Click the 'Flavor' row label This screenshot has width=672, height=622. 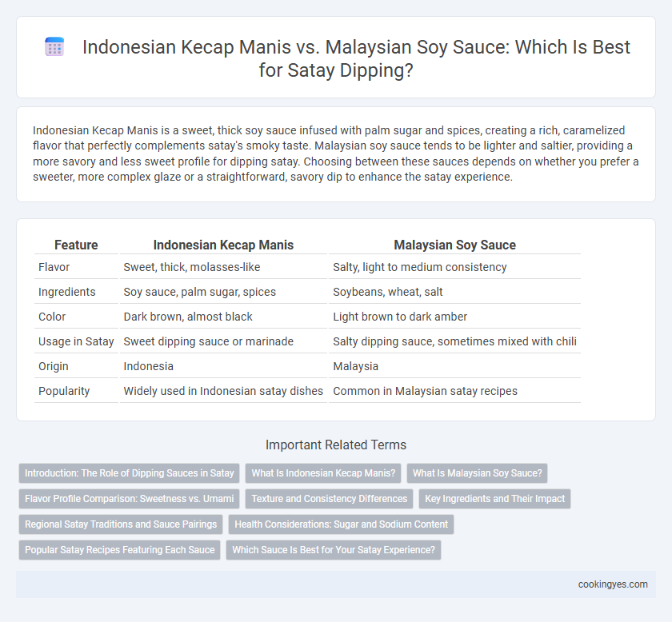coord(54,267)
